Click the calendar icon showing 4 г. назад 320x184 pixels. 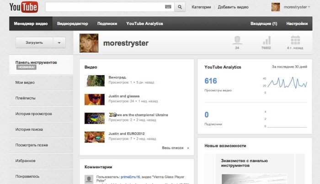pos(295,40)
